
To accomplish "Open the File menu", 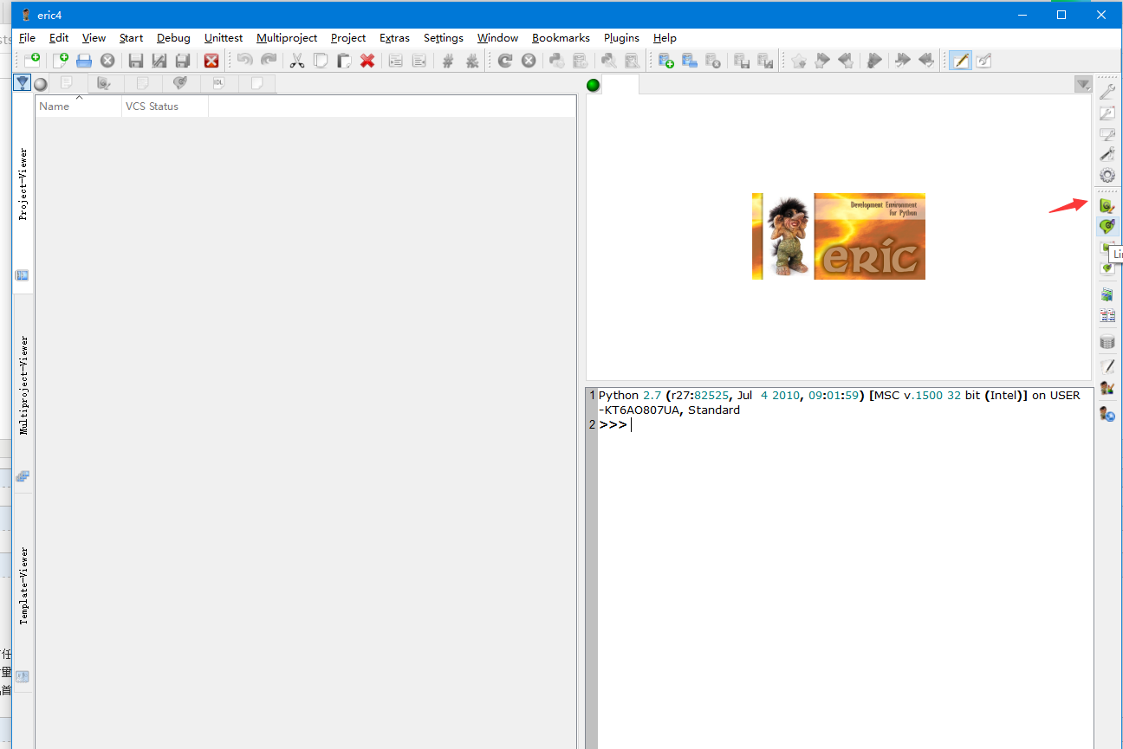I will [27, 38].
